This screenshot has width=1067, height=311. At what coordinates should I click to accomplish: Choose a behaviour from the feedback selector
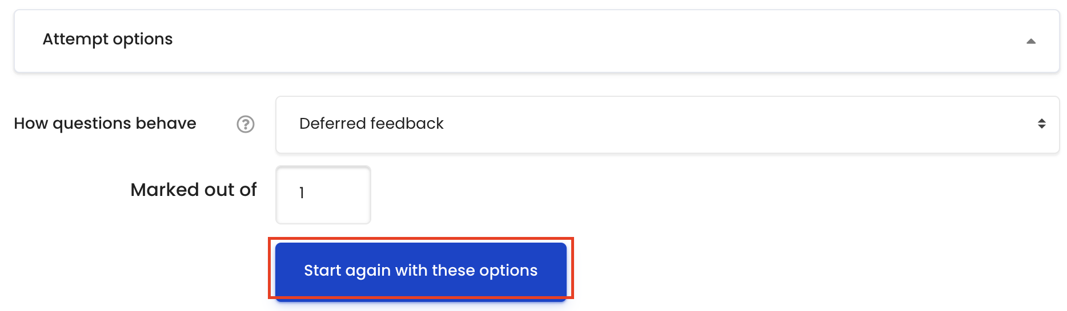tap(667, 125)
